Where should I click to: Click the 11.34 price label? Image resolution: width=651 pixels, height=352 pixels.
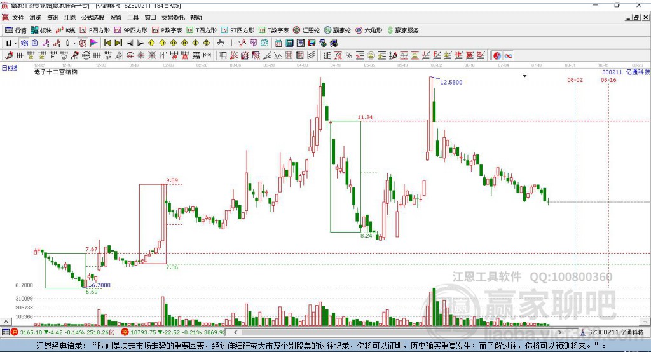point(365,118)
